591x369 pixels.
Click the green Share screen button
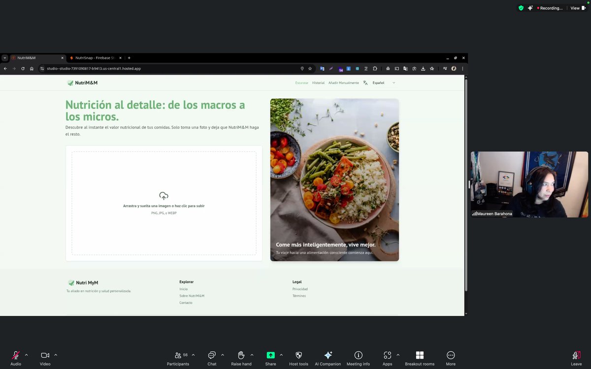tap(271, 358)
